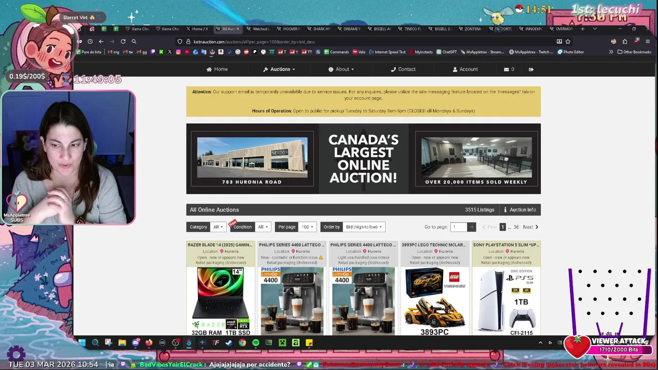Click the MsAppletree - Twitch bookmark

point(531,52)
